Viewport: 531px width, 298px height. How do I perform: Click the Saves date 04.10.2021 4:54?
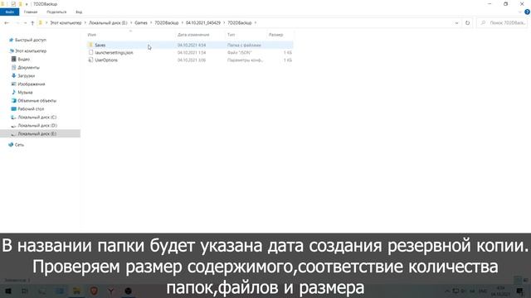(x=192, y=45)
